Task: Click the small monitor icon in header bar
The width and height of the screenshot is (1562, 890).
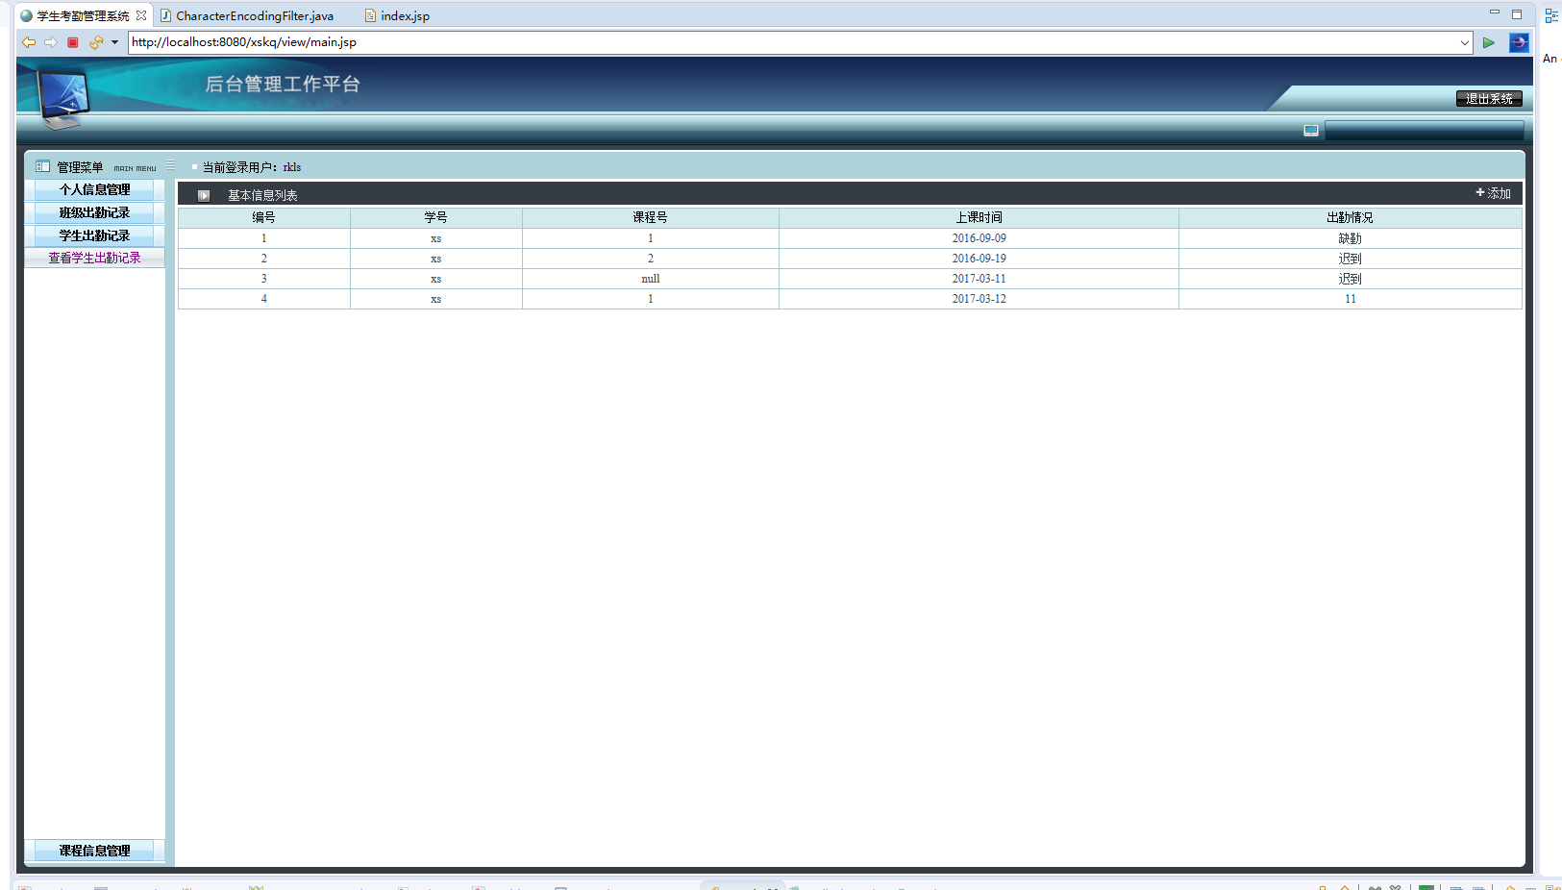Action: coord(1311,130)
